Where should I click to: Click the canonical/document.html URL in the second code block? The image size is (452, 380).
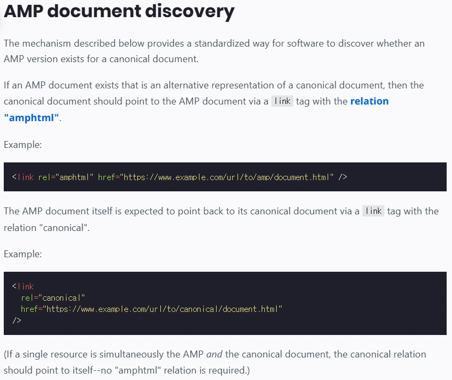tap(164, 309)
